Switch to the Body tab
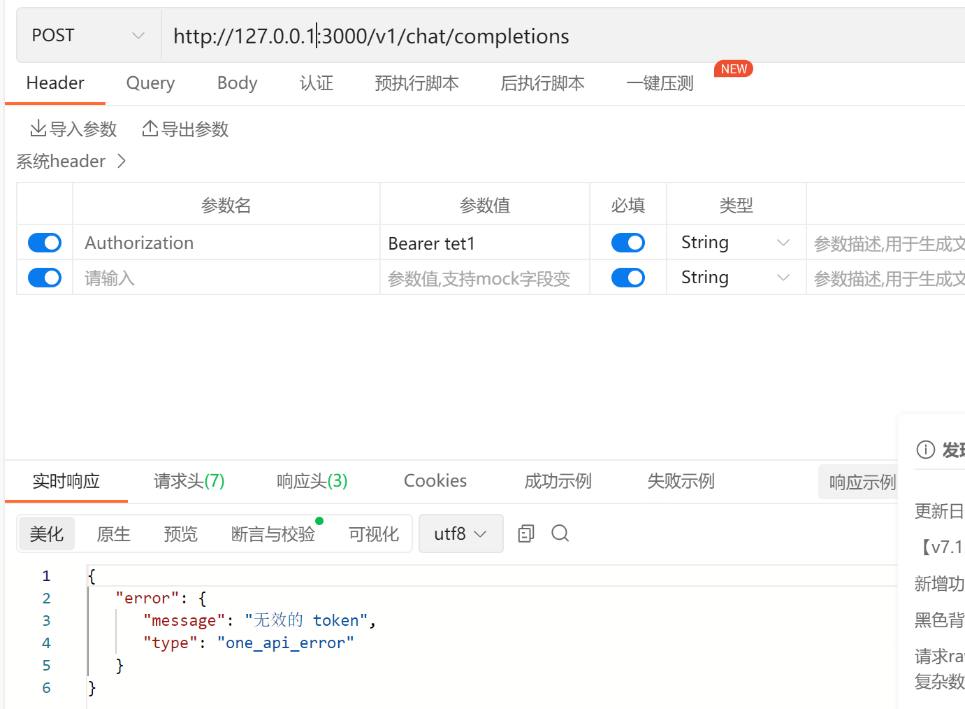This screenshot has width=965, height=709. [237, 83]
